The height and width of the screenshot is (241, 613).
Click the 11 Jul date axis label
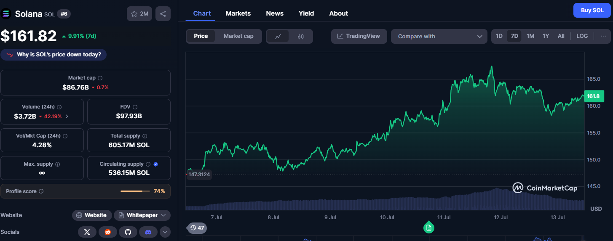tap(444, 217)
